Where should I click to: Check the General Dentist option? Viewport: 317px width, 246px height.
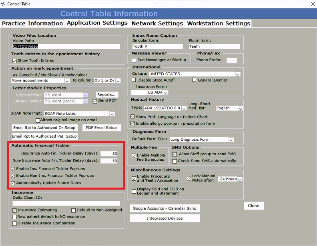(x=194, y=80)
